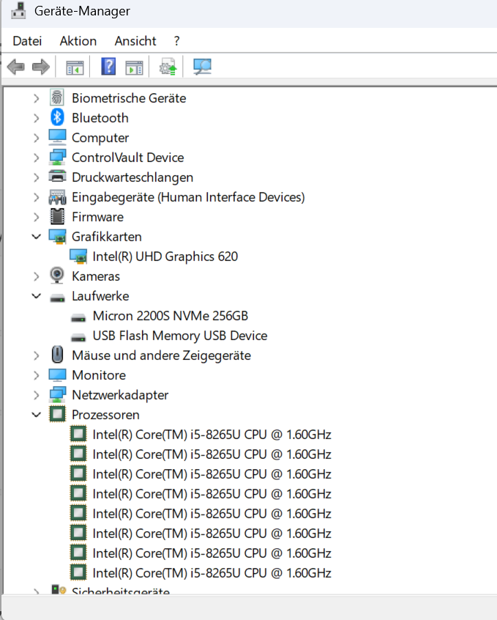Image resolution: width=497 pixels, height=620 pixels.
Task: Open the ? help menu
Action: click(x=176, y=41)
